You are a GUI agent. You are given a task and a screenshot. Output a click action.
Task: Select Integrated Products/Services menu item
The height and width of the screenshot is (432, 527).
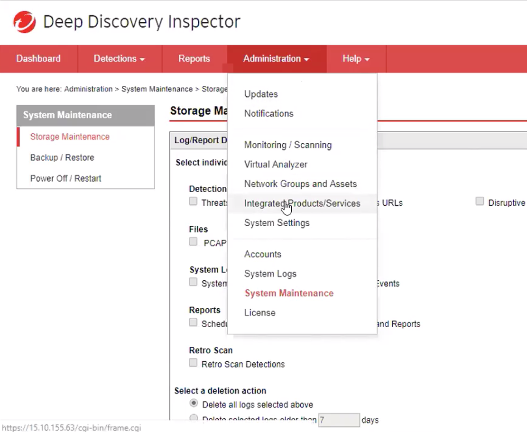(x=302, y=203)
